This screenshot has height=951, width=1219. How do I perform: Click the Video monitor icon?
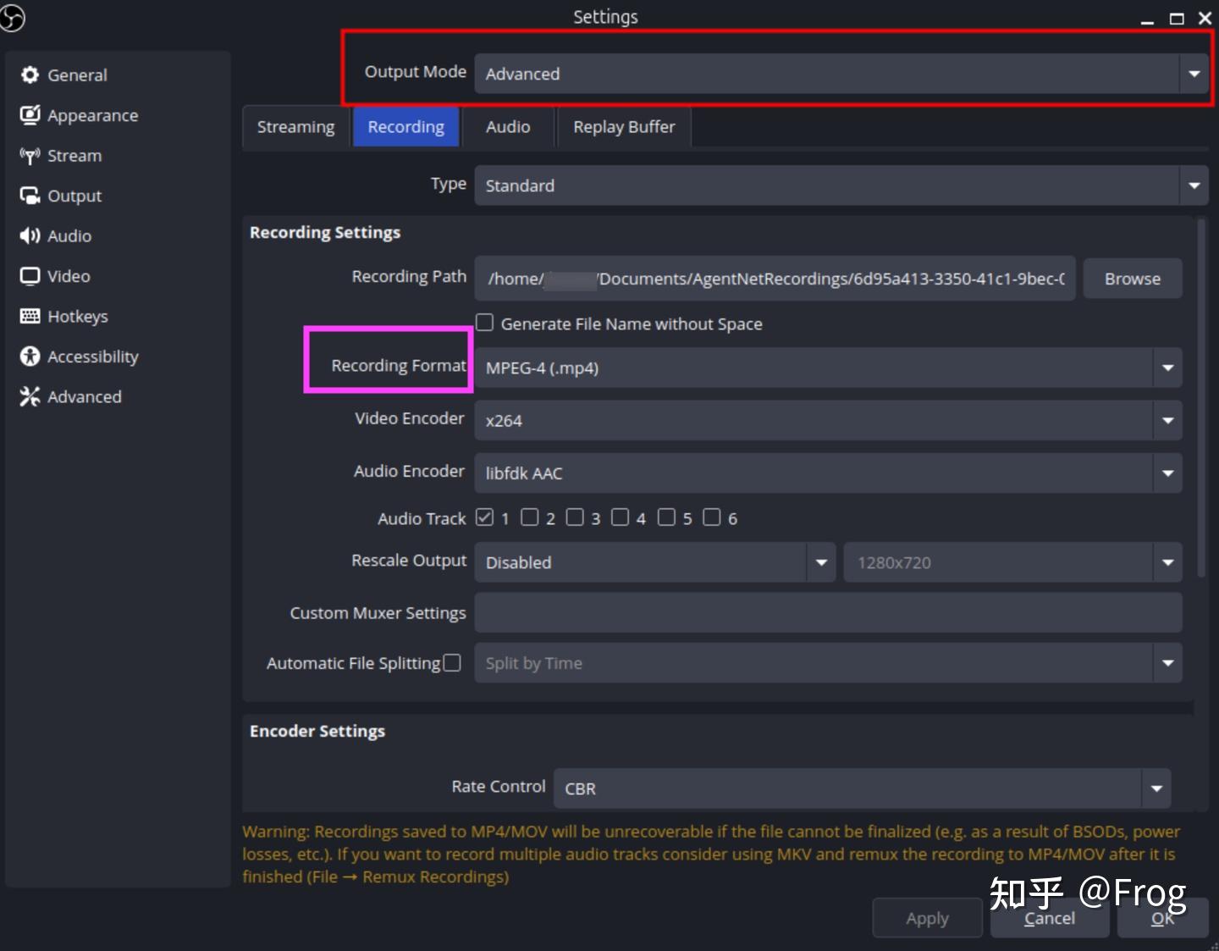(30, 276)
